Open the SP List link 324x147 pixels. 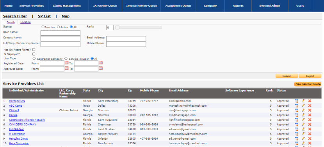tap(44, 16)
